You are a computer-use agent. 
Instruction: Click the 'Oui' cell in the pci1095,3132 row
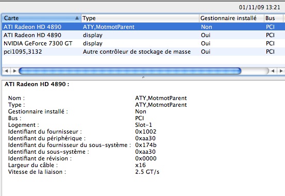coord(206,52)
